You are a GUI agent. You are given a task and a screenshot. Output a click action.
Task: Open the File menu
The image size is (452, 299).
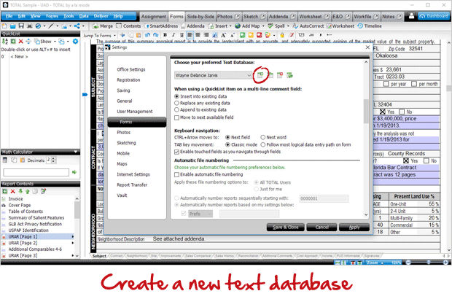click(x=9, y=16)
